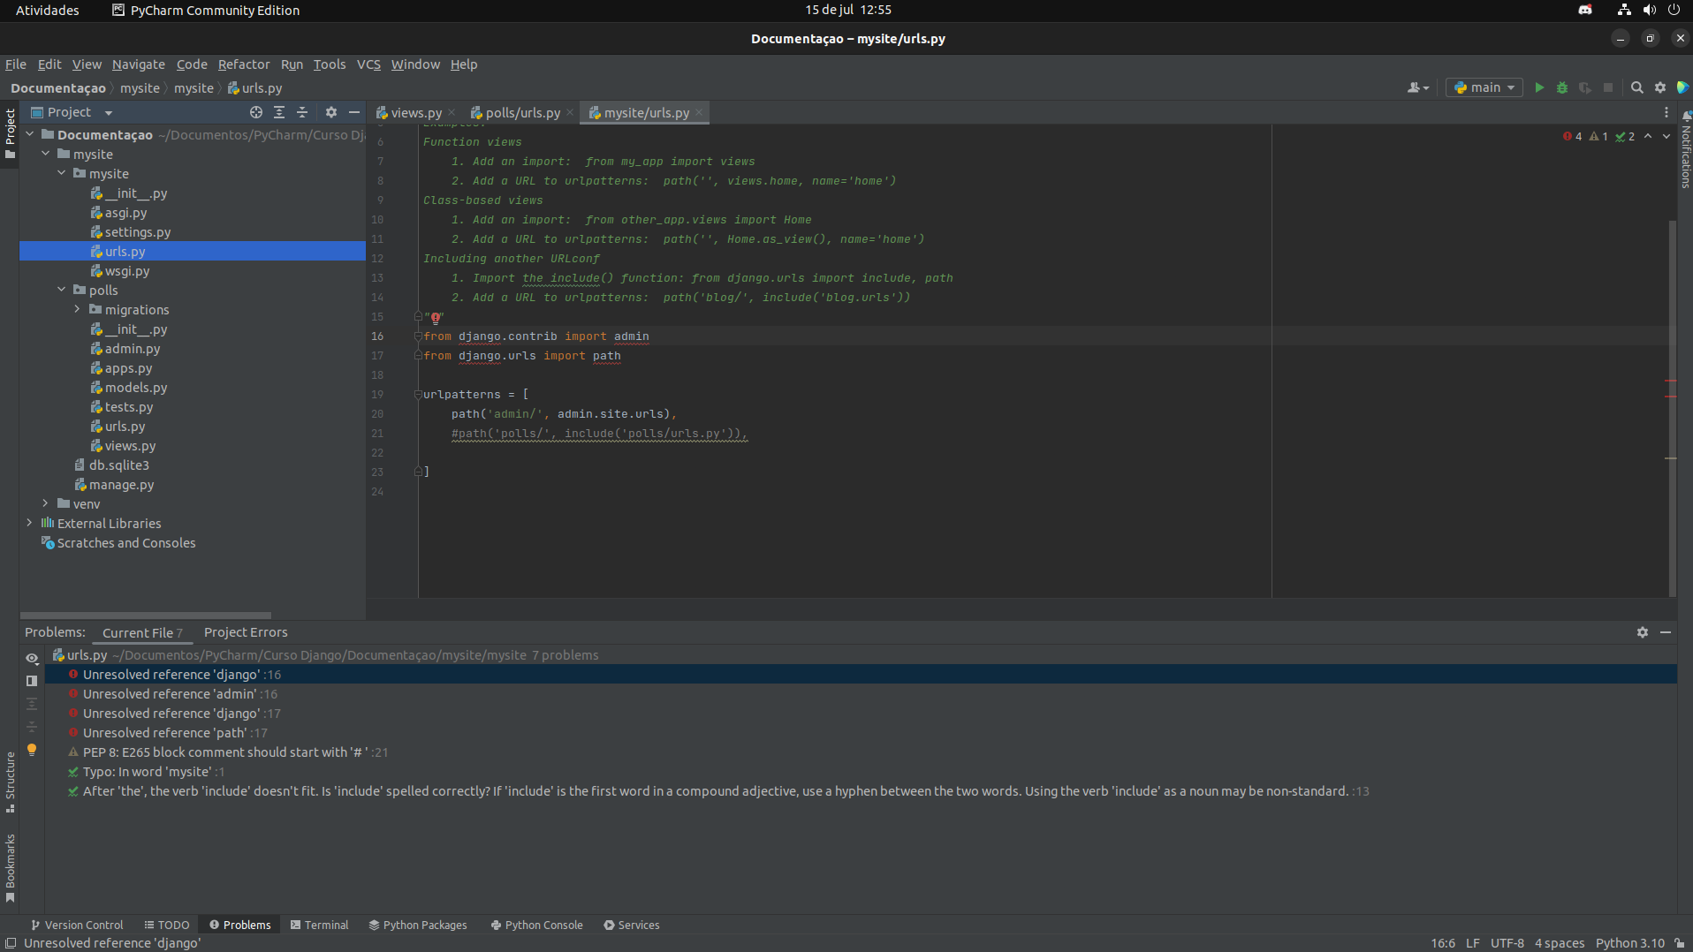This screenshot has height=952, width=1693.
Task: Open Atividades overview
Action: pos(47,10)
